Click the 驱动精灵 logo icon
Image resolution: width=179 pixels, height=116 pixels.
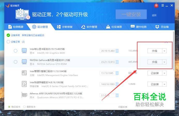tap(8, 6)
